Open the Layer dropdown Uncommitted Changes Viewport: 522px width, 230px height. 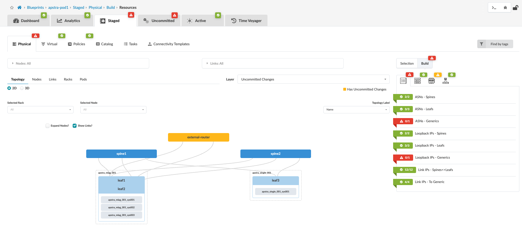tap(313, 79)
